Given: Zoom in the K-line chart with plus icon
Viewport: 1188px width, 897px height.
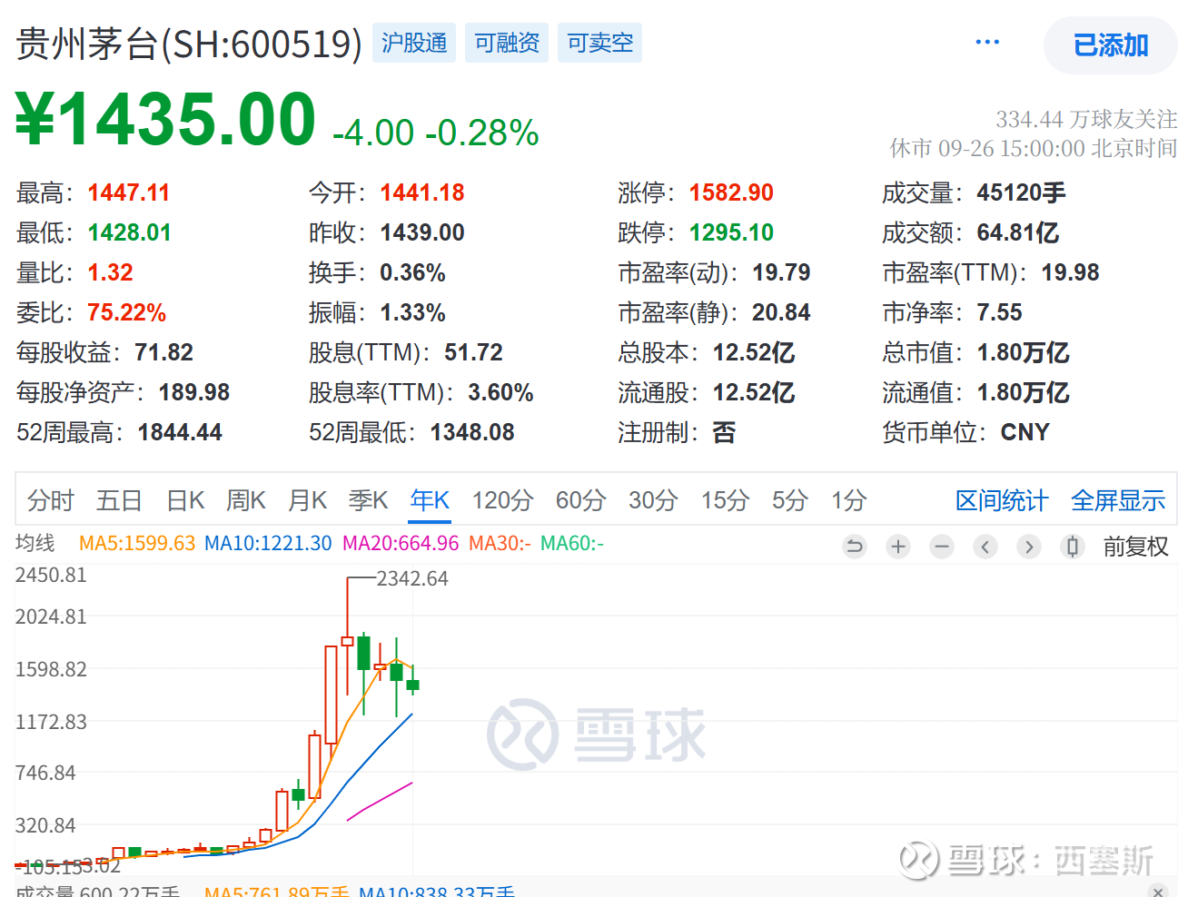Looking at the screenshot, I should coord(898,547).
